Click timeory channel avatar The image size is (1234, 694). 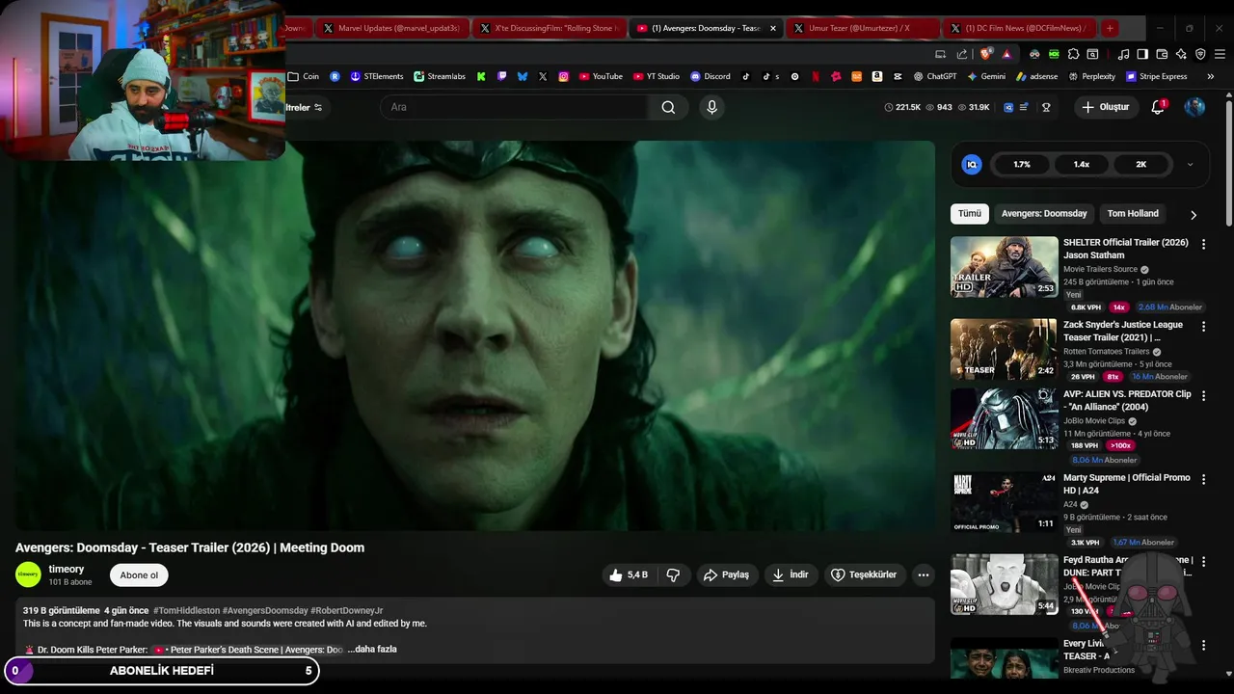pyautogui.click(x=28, y=574)
